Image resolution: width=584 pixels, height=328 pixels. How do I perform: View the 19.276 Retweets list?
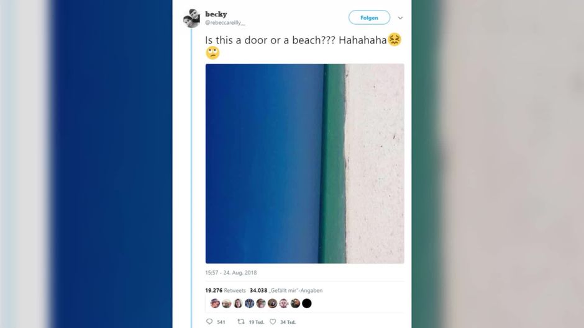coord(226,290)
